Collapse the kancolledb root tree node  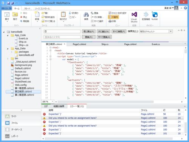coord(4,32)
